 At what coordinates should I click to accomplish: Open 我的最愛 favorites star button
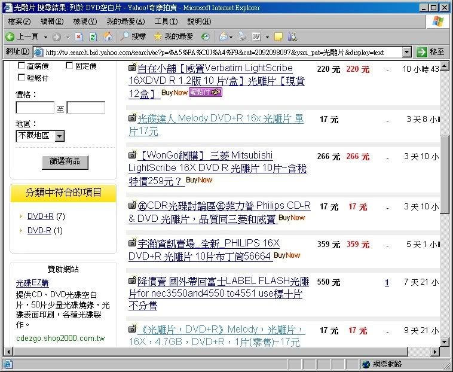tap(173, 36)
